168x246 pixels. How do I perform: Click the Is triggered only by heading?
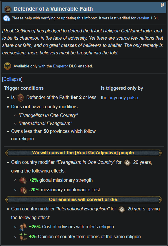tap(122, 88)
